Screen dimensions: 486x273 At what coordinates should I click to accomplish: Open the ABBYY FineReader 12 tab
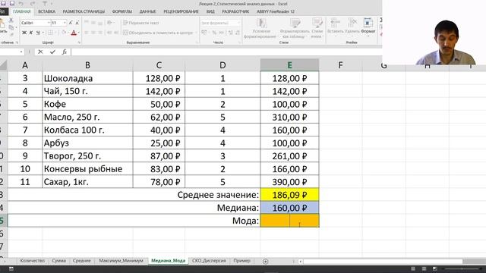pyautogui.click(x=276, y=11)
